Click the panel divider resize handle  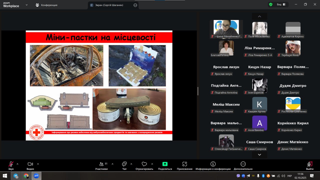(x=198, y=91)
